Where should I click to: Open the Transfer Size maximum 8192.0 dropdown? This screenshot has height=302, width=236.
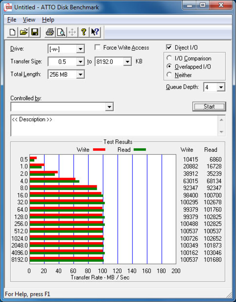point(127,62)
